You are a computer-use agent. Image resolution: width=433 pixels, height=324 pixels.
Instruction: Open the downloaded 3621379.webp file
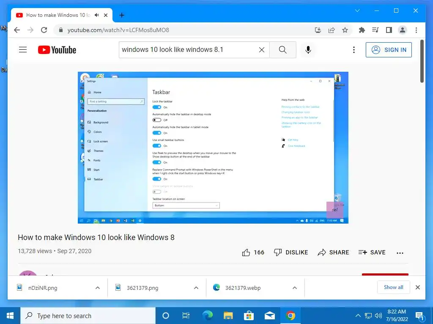tap(243, 288)
